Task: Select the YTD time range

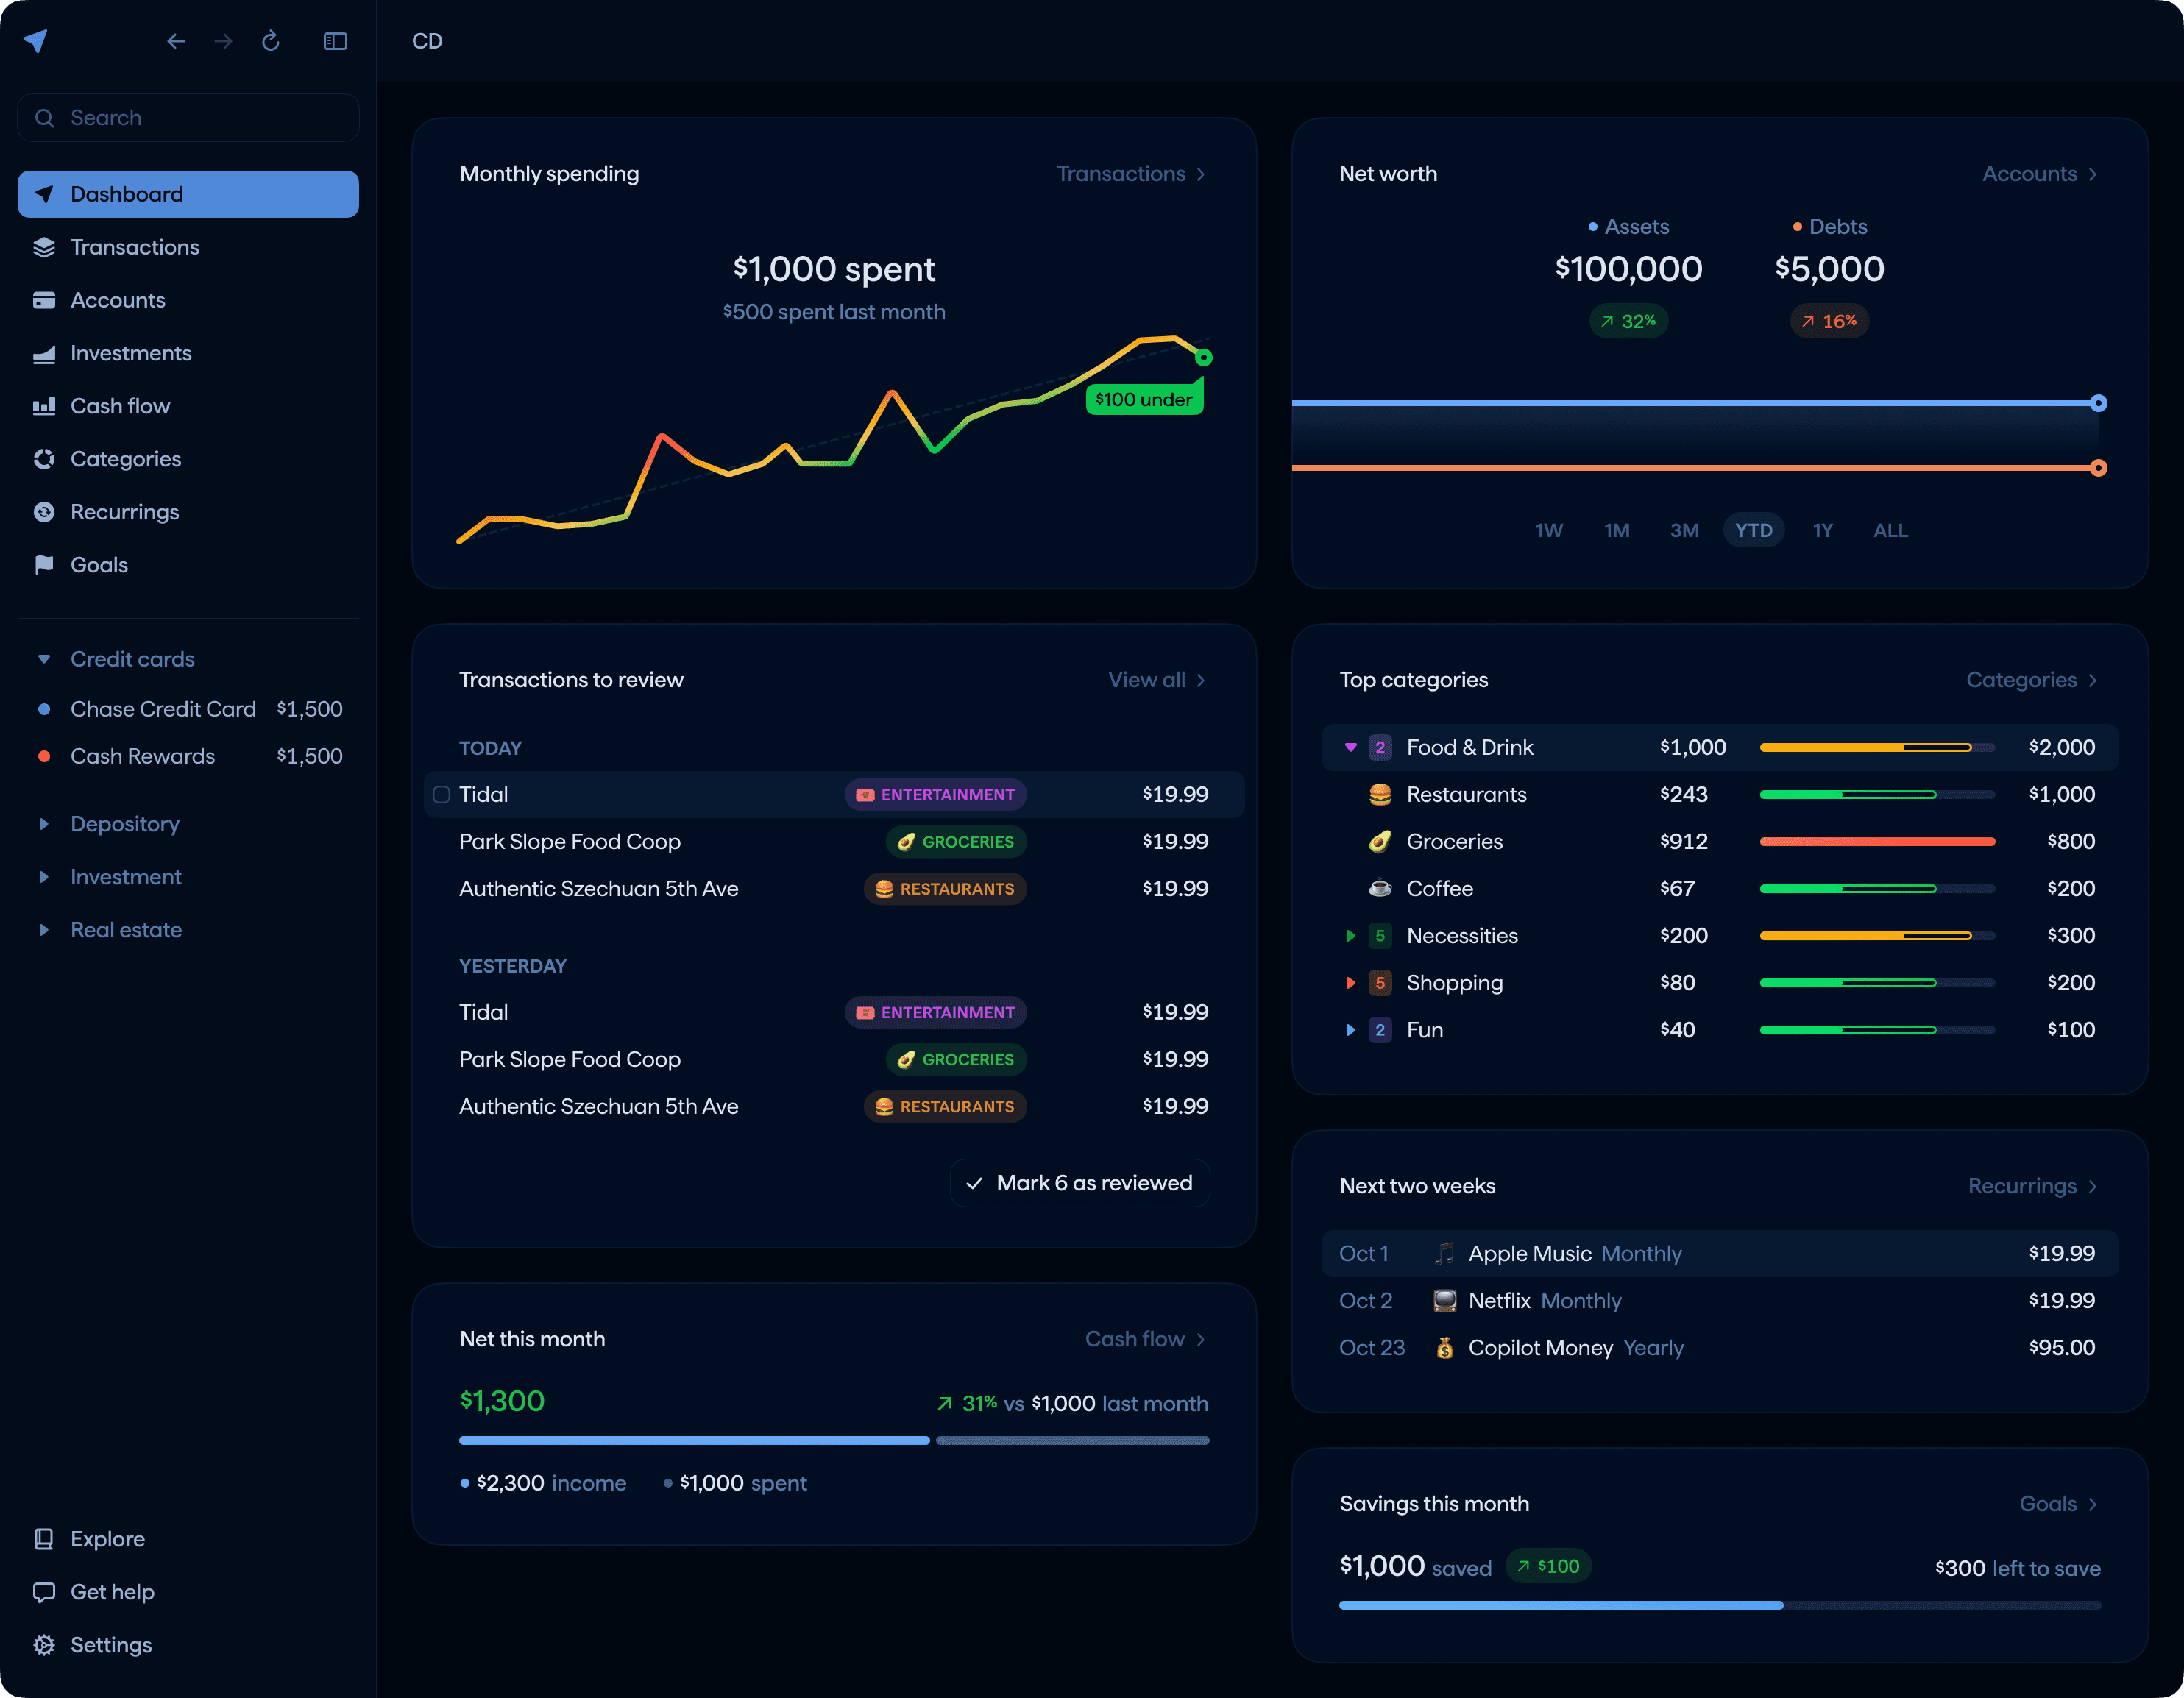Action: point(1753,531)
